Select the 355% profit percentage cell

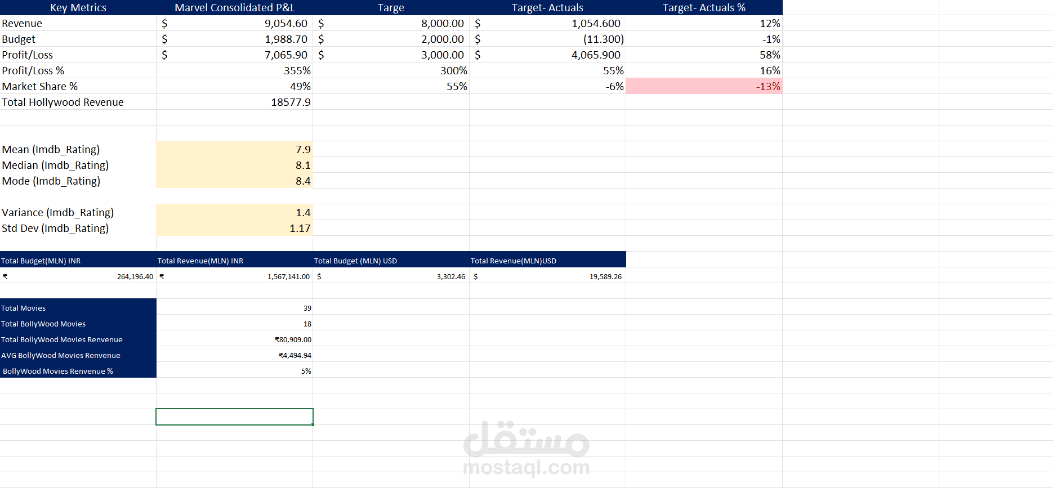pyautogui.click(x=235, y=70)
